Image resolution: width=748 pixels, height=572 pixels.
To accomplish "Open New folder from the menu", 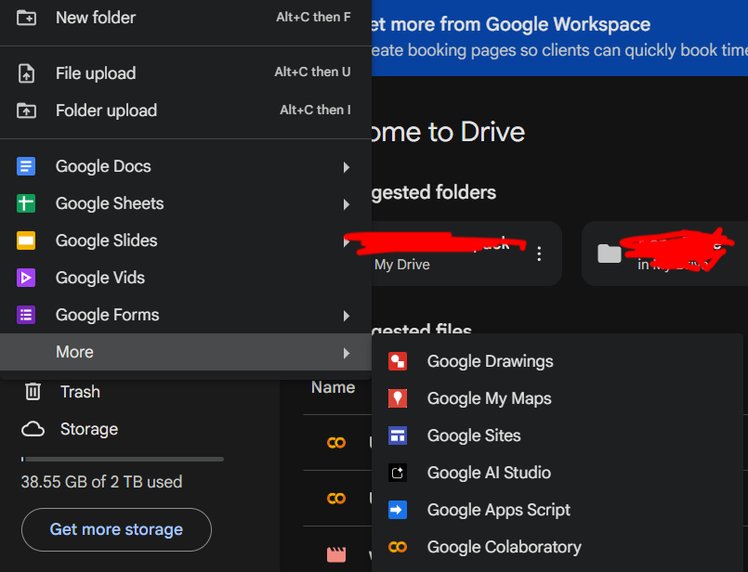I will pyautogui.click(x=96, y=17).
